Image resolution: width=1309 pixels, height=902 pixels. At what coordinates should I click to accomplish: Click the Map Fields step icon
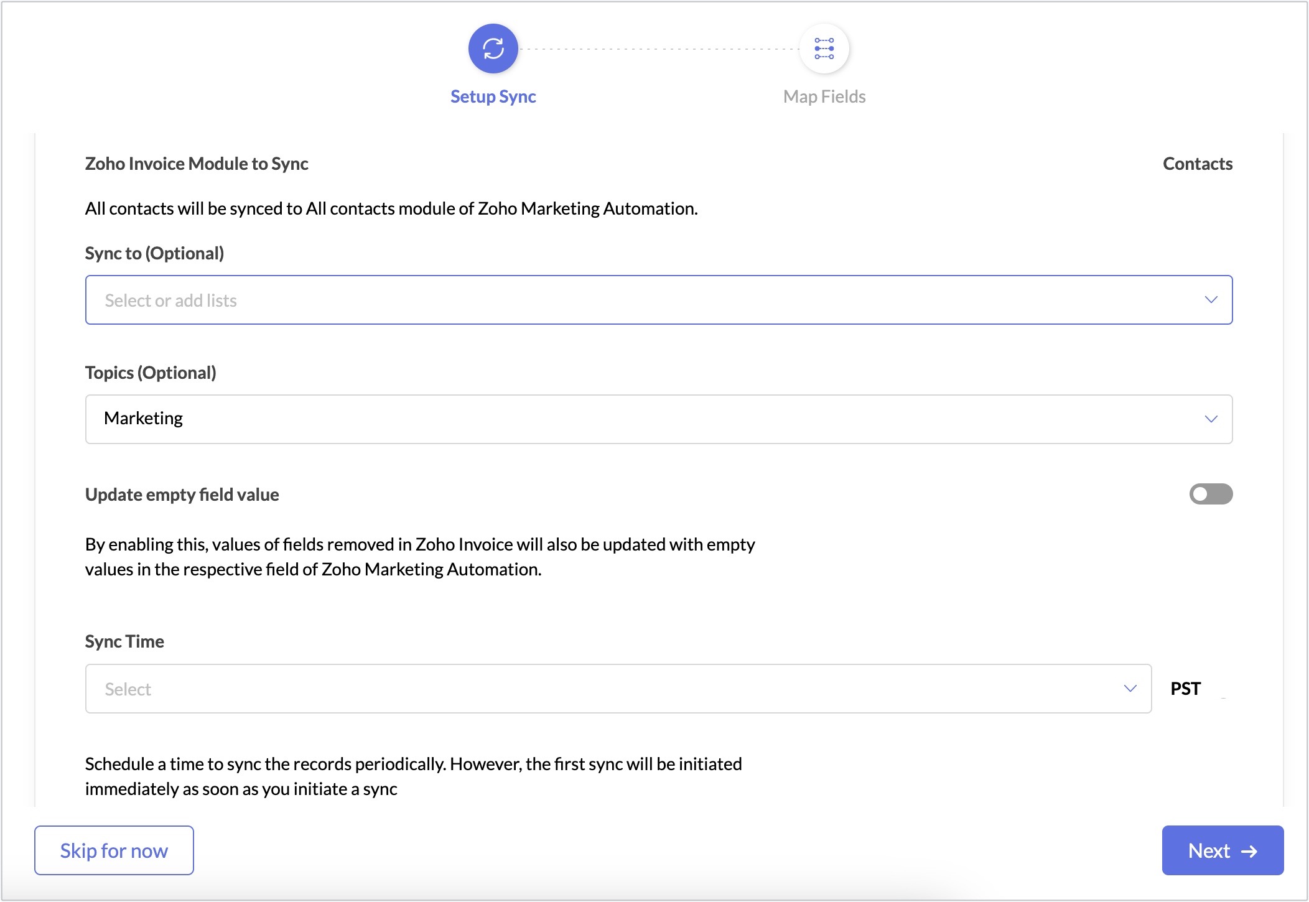(824, 49)
